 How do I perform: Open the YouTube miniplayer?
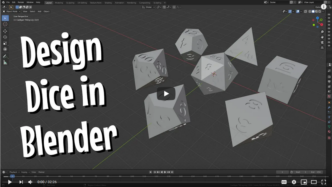[304, 182]
